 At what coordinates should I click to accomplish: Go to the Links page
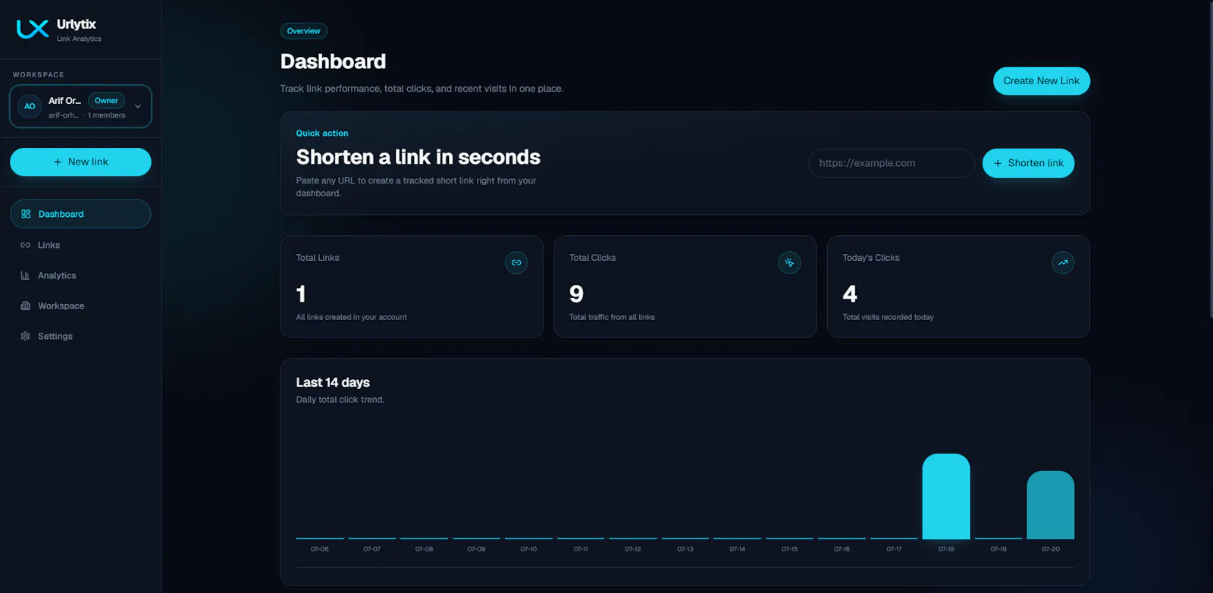(x=80, y=245)
